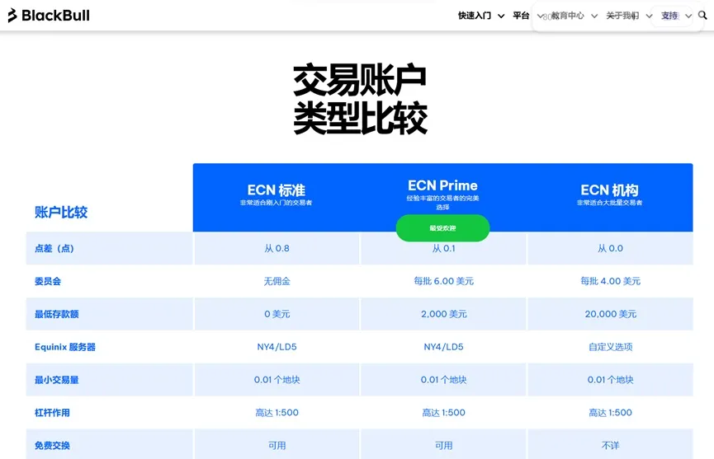Click the 每批 4.00 美元 cell

pos(610,281)
